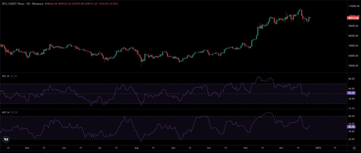Click the red 98111.20 current price tag
361x153 pixels.
pos(353,18)
